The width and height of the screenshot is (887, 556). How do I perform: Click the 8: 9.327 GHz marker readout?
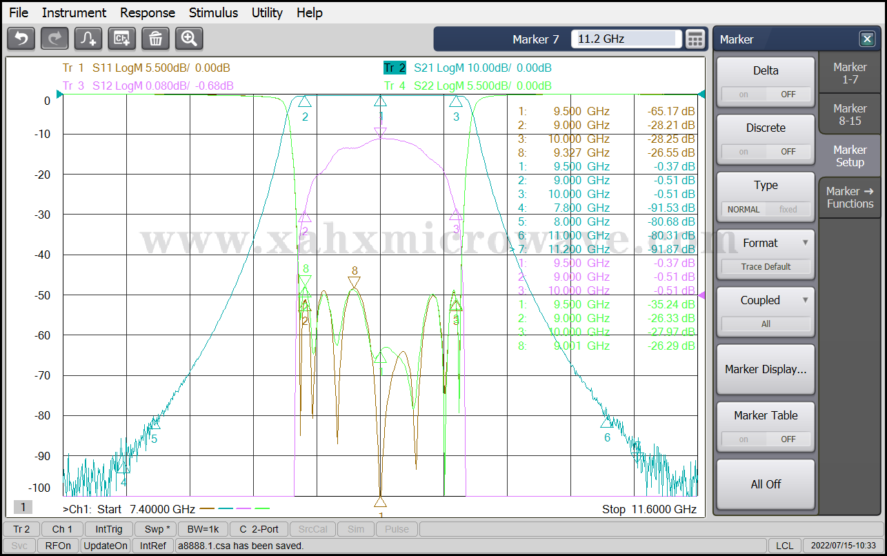pos(606,152)
